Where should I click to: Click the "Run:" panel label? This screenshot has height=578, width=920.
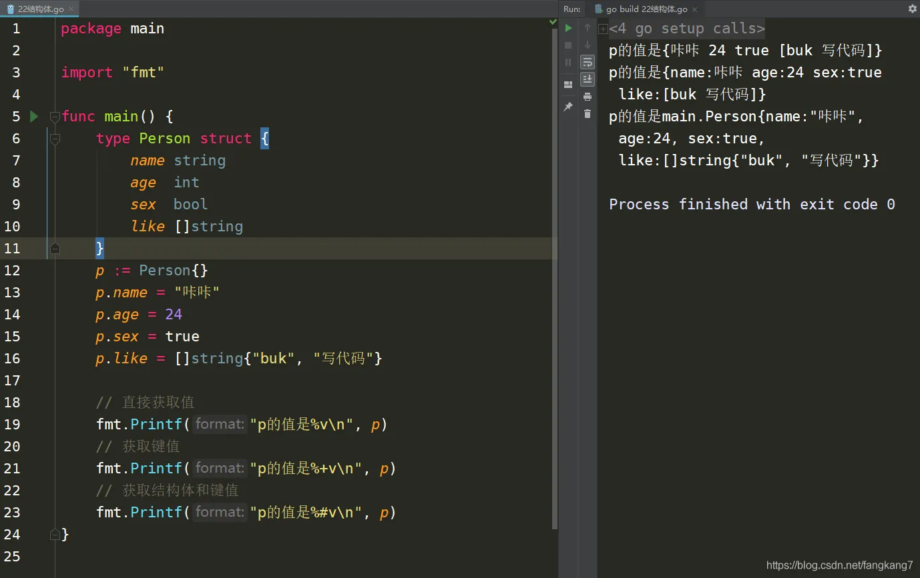tap(572, 9)
